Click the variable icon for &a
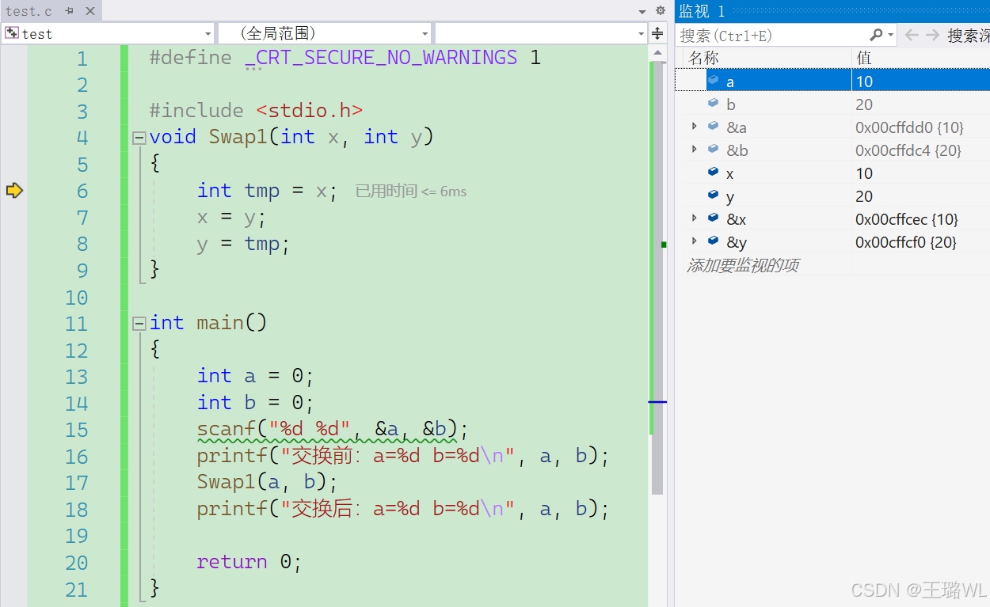 (x=714, y=126)
